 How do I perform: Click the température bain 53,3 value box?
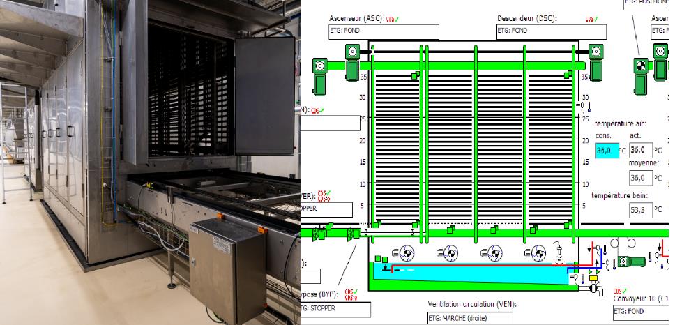click(639, 209)
